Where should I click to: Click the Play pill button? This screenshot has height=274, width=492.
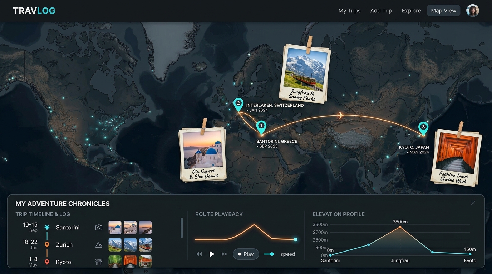(246, 254)
